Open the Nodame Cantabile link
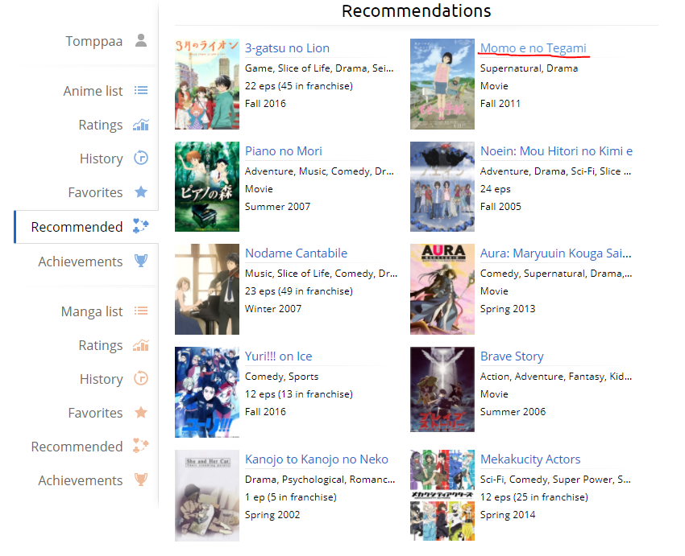 coord(297,253)
